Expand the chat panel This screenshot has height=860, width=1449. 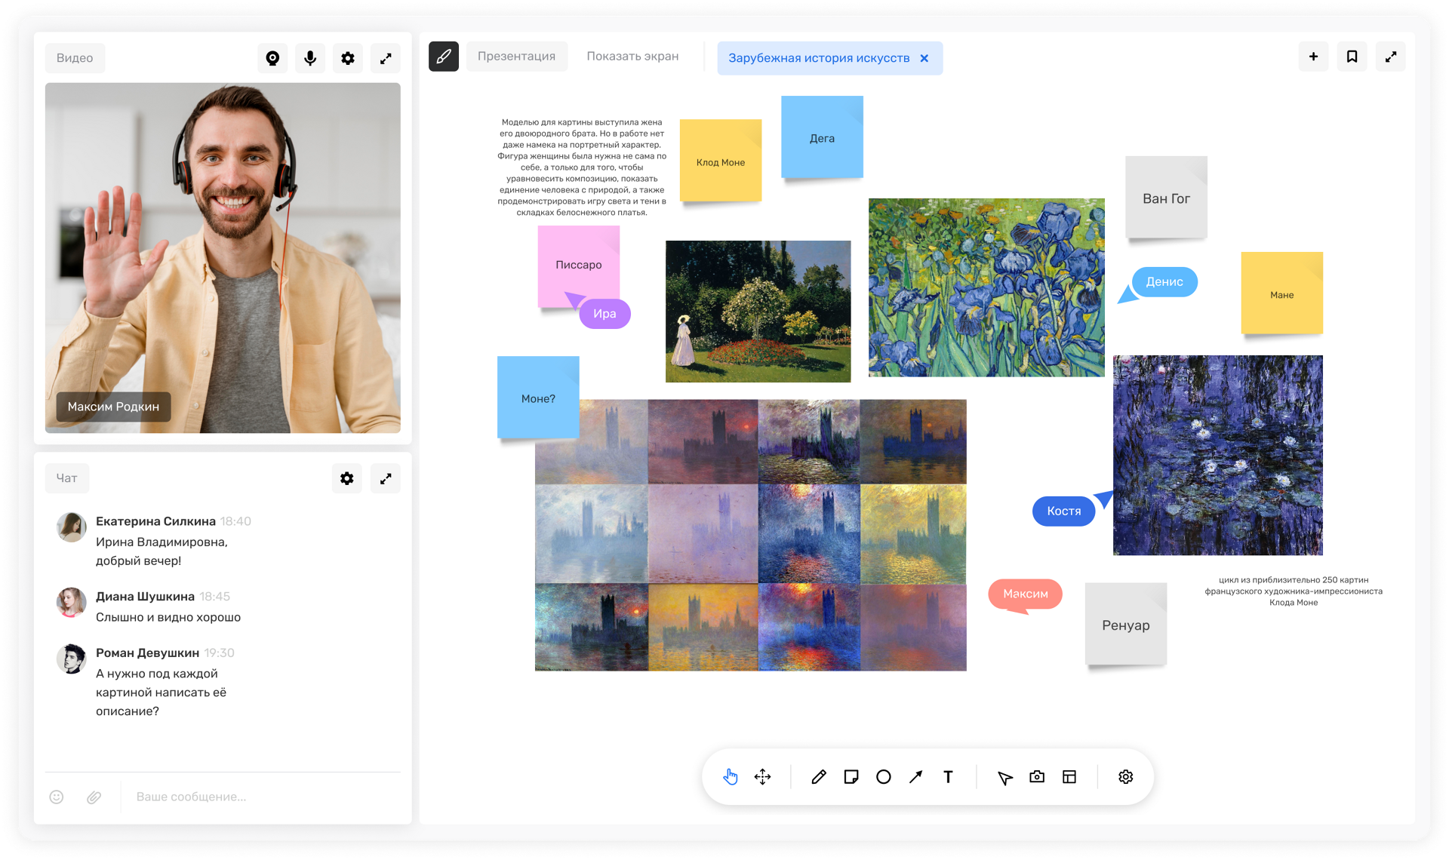[386, 478]
